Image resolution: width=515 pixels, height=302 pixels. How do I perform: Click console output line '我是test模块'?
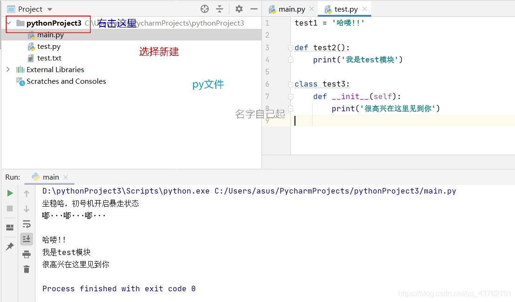pyautogui.click(x=67, y=252)
